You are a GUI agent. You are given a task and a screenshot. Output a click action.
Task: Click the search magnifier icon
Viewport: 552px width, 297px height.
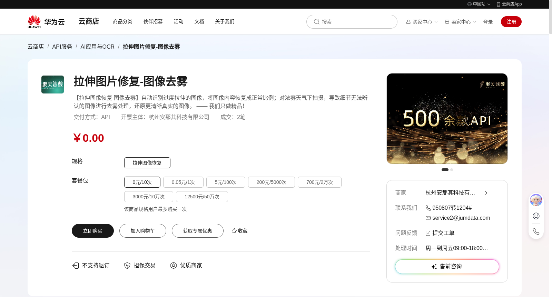pyautogui.click(x=316, y=22)
